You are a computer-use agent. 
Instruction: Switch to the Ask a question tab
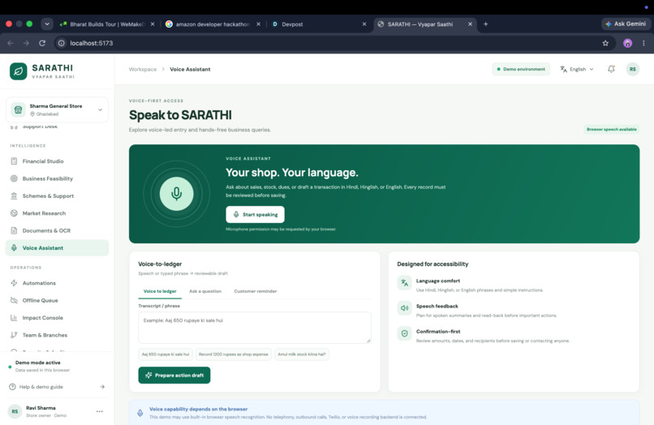[x=205, y=291]
